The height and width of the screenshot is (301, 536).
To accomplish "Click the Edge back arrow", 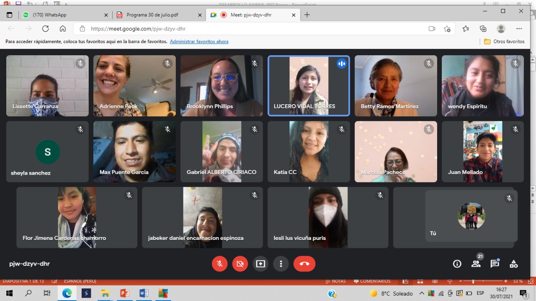I will (11, 28).
